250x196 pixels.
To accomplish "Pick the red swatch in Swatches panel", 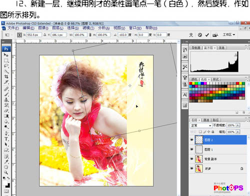I will (190, 83).
